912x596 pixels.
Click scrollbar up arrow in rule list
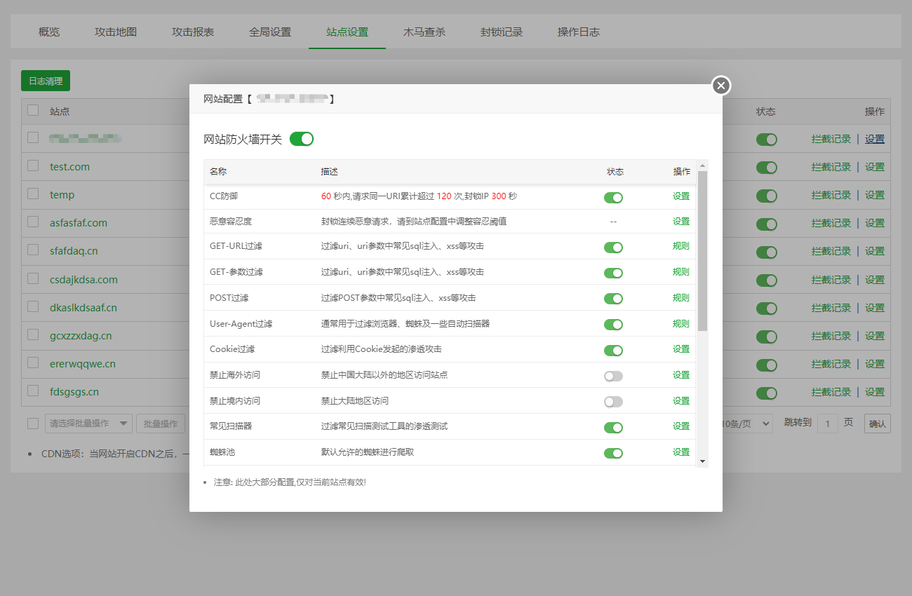702,165
